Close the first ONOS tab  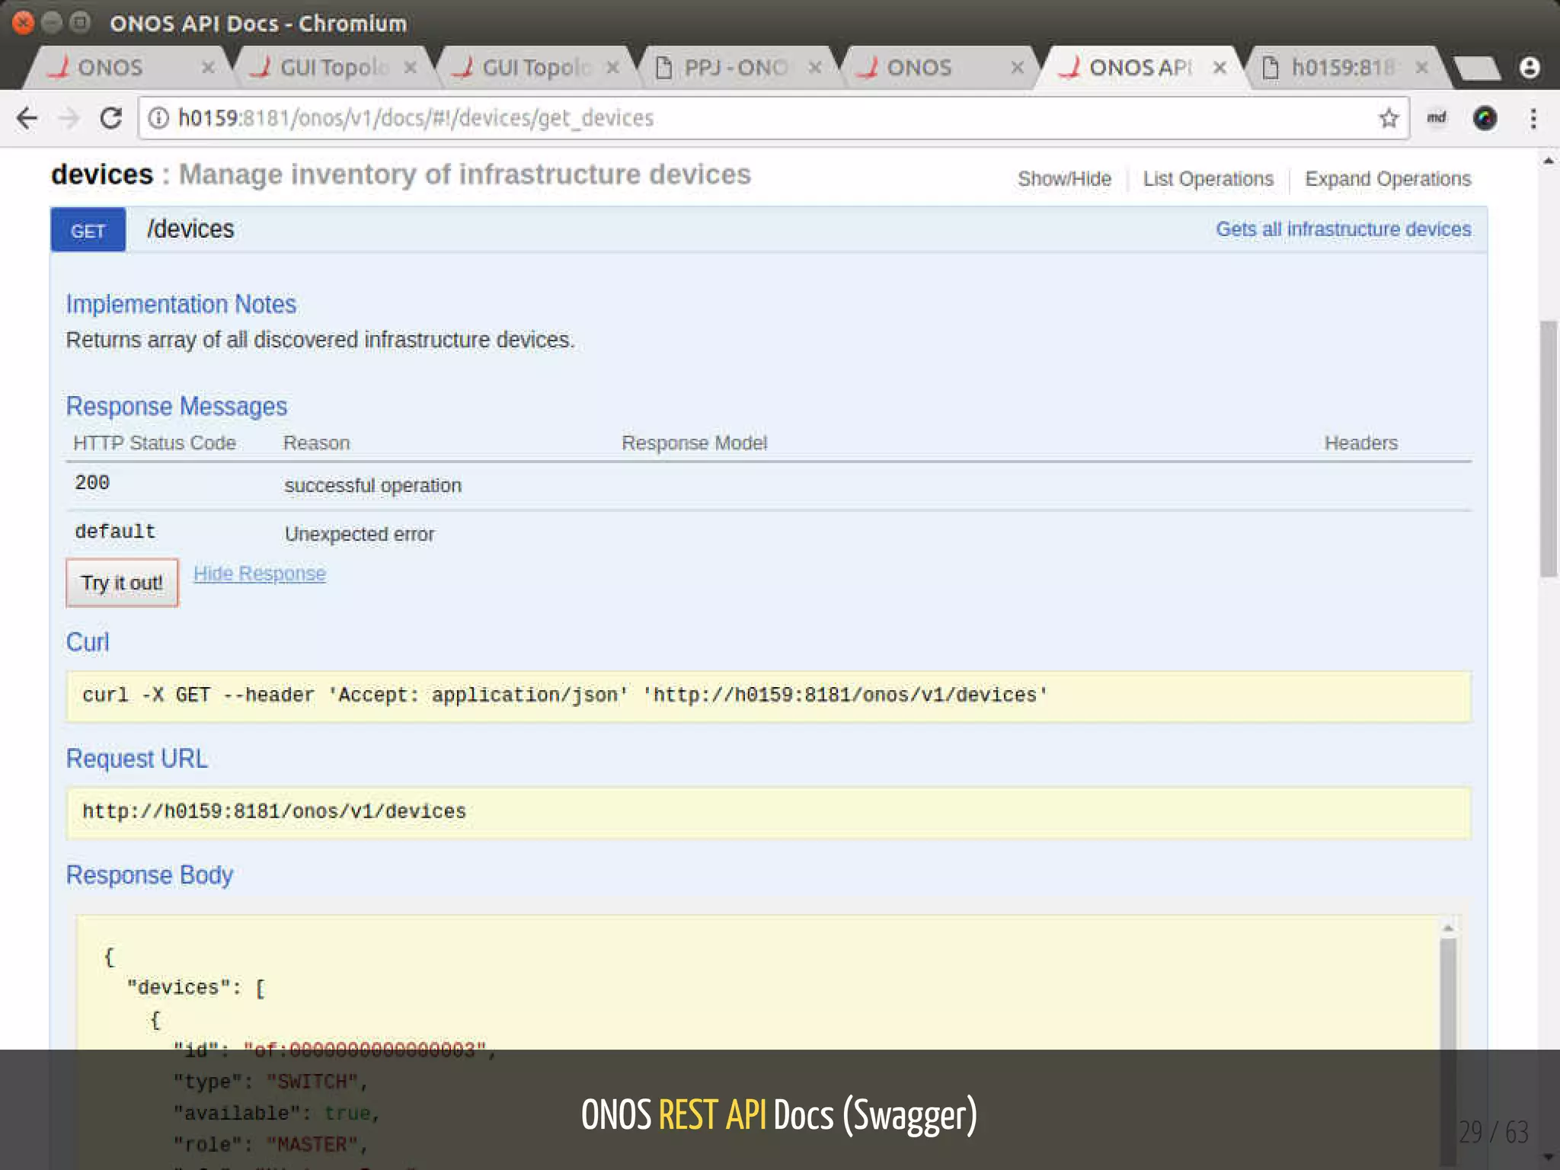pos(208,68)
